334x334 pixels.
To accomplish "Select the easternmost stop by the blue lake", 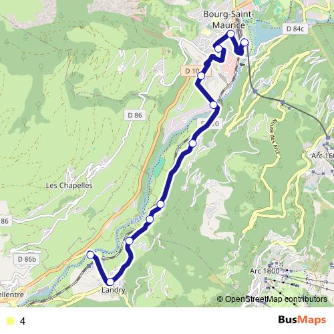I will [244, 42].
